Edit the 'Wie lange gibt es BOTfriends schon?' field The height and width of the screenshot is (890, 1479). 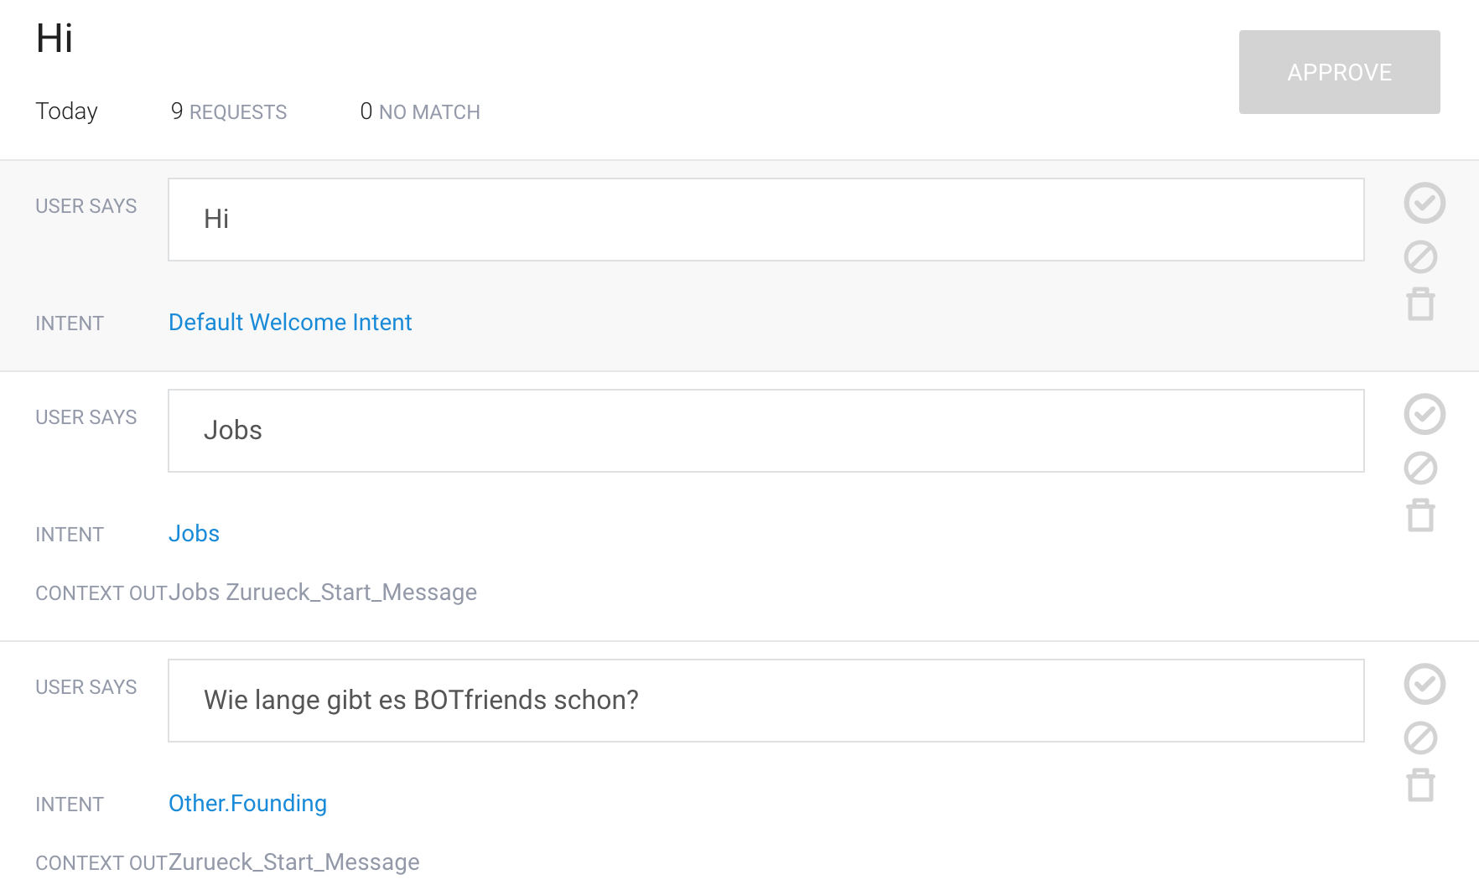[x=765, y=701]
